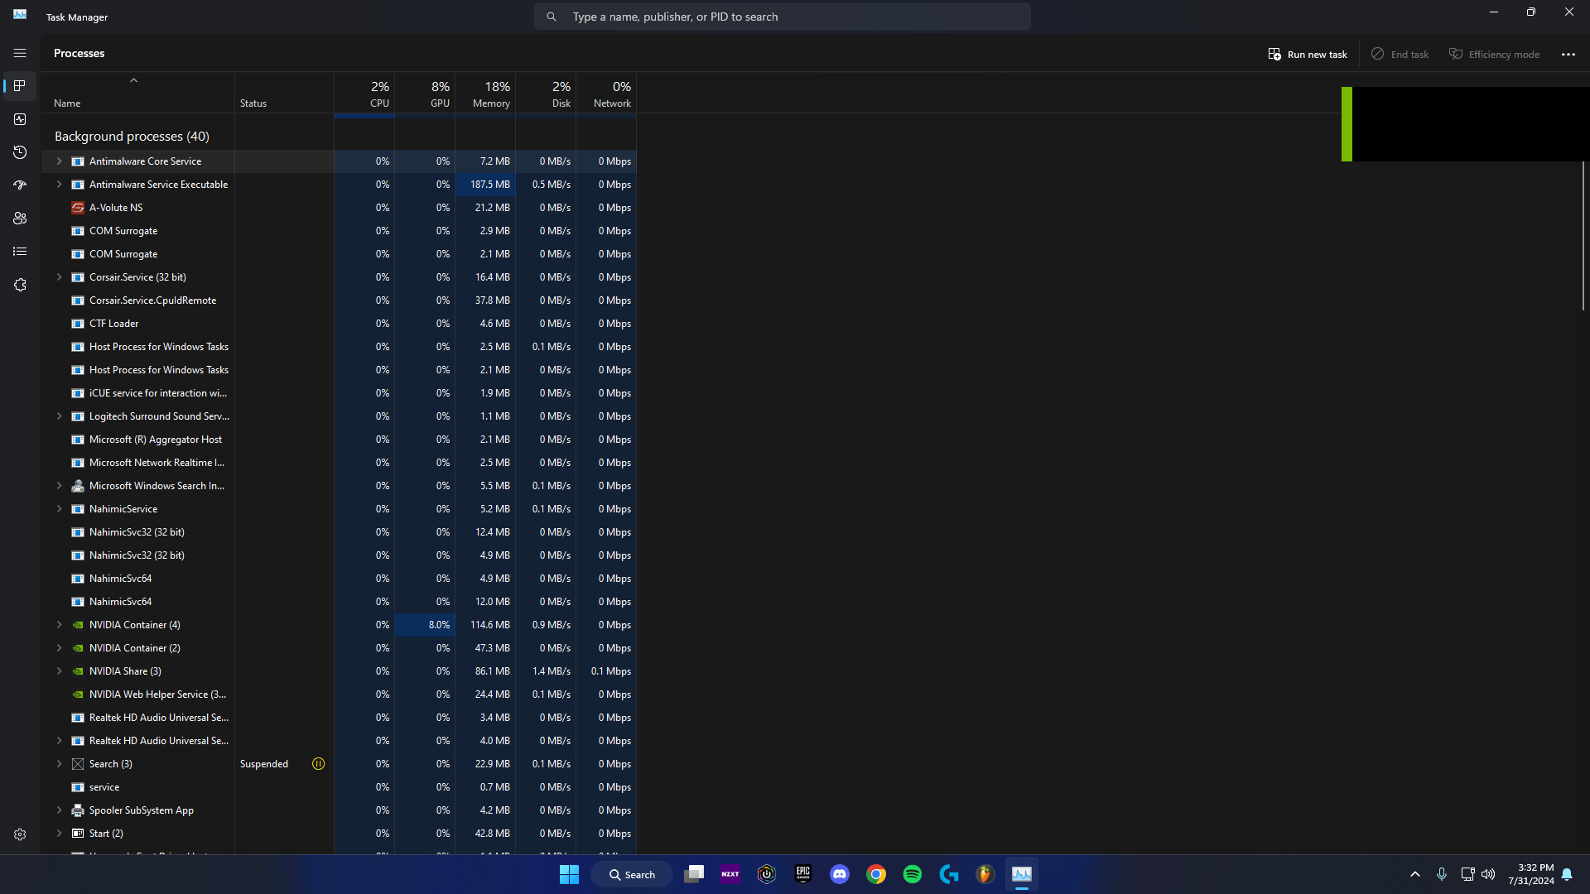Screen dimensions: 1590x894
Task: Click the Run new task button
Action: coord(1308,54)
